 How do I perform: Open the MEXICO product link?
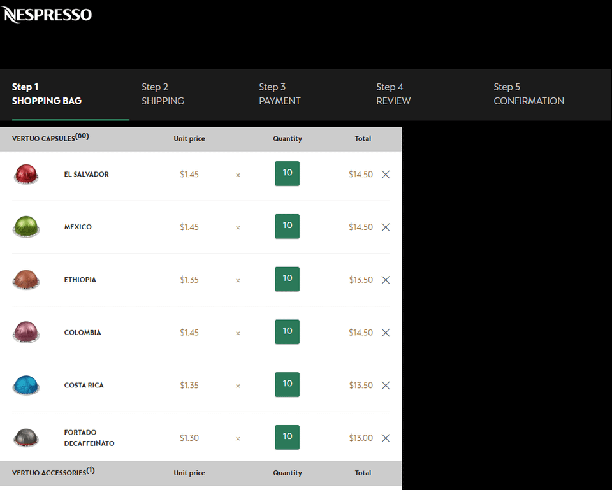(x=78, y=227)
